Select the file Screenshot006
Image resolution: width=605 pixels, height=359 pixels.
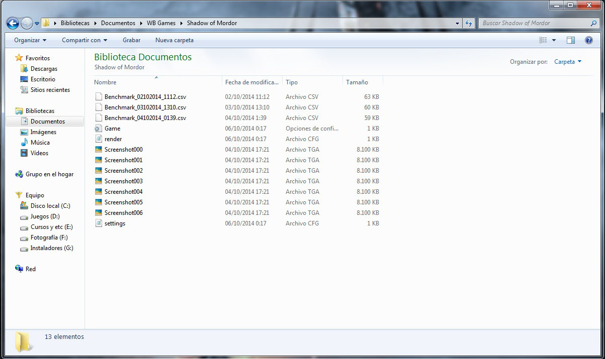(x=124, y=213)
